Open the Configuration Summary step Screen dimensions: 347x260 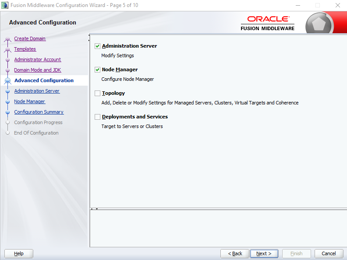point(39,112)
